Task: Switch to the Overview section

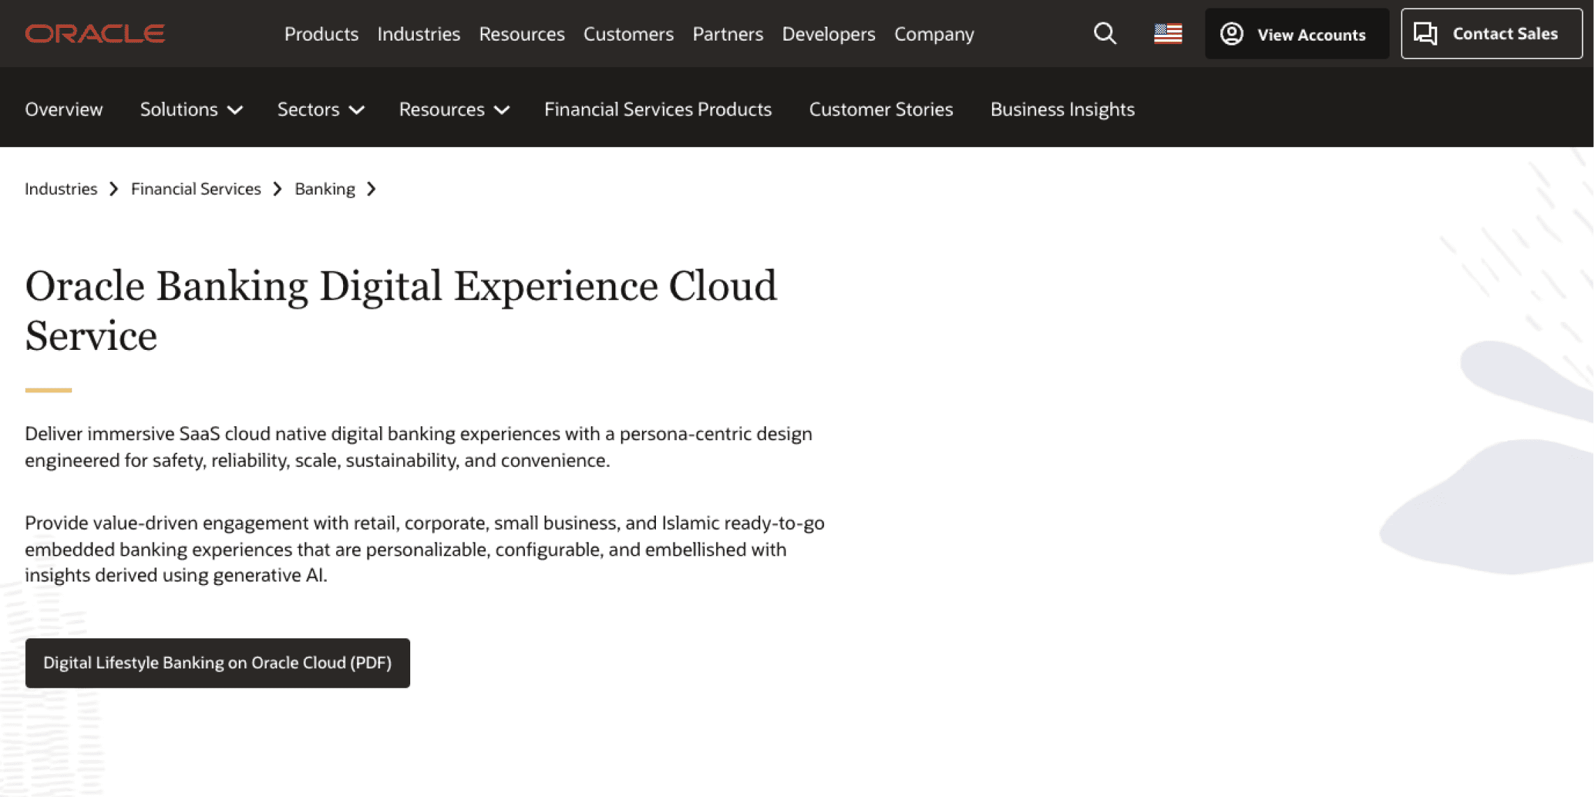Action: (x=64, y=109)
